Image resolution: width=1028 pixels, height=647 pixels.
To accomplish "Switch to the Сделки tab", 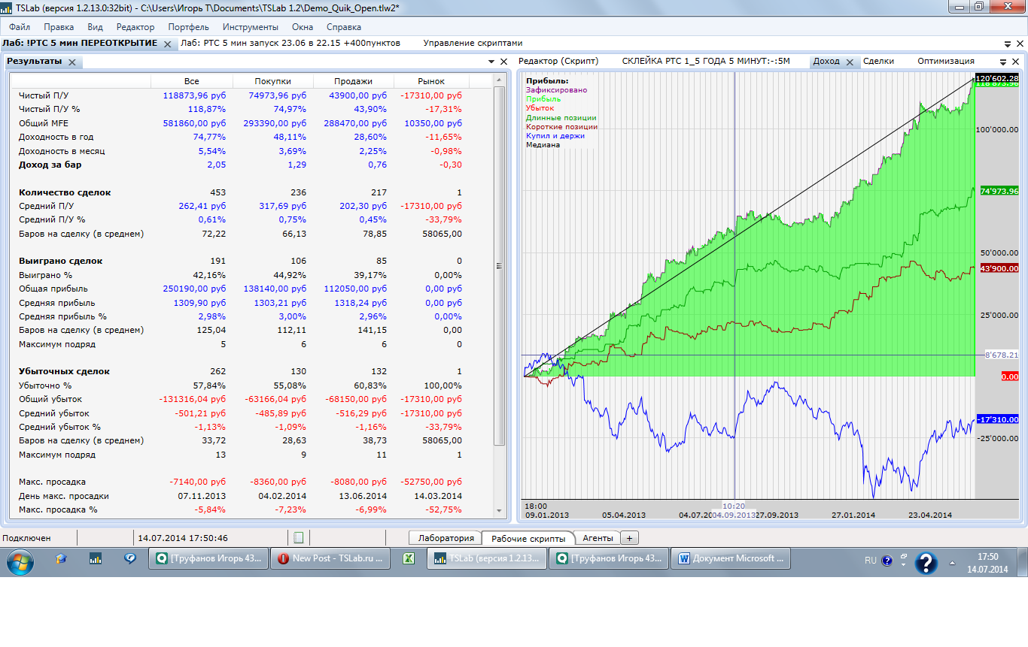I will pyautogui.click(x=878, y=62).
